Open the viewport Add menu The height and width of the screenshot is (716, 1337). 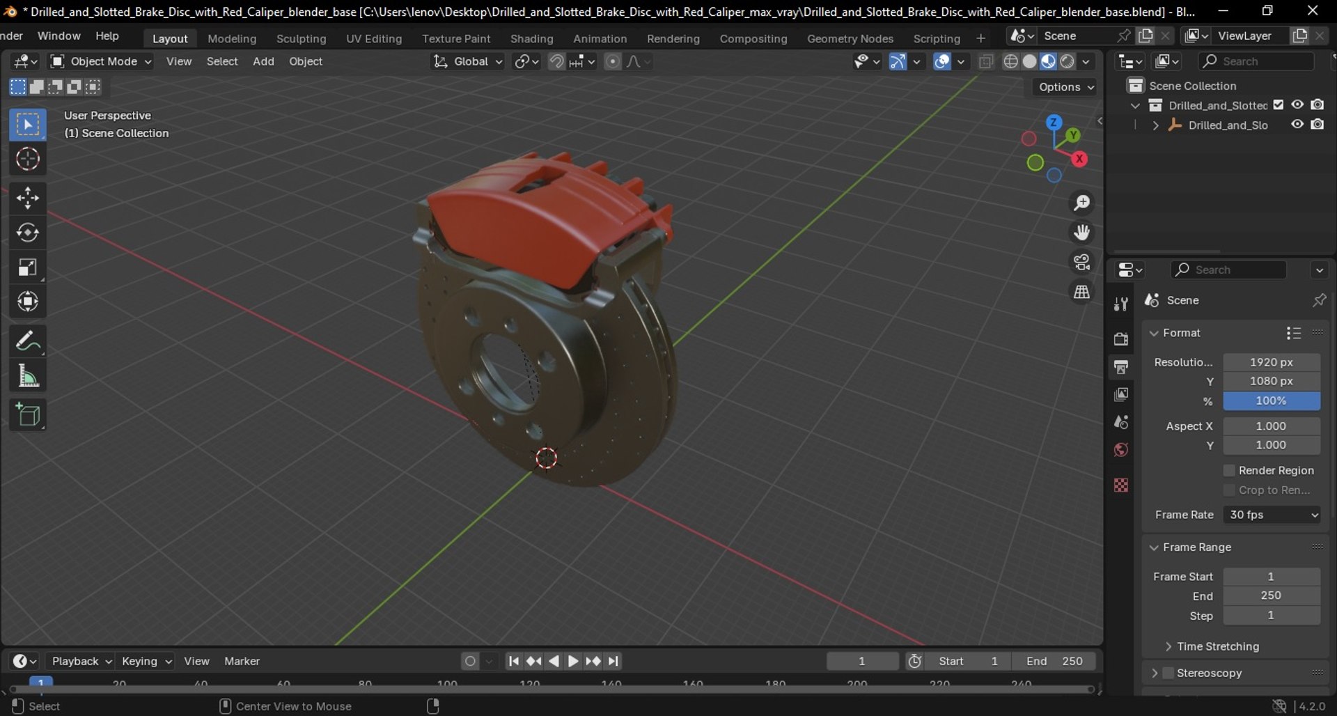263,61
